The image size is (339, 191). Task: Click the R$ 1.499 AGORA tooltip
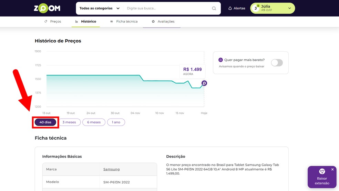(193, 71)
